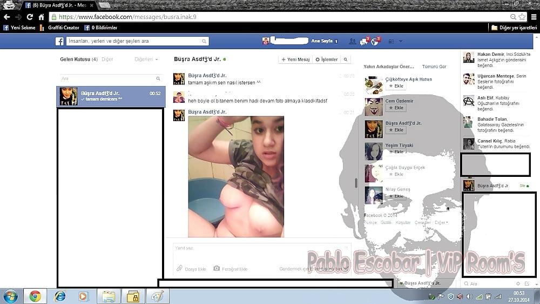Open the Diğerleri dropdown in the inbox
Viewport: 540px width, 304px height.
click(146, 60)
